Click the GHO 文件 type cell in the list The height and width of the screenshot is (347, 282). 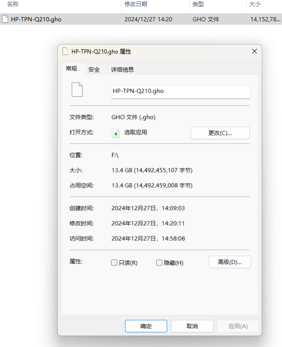206,19
